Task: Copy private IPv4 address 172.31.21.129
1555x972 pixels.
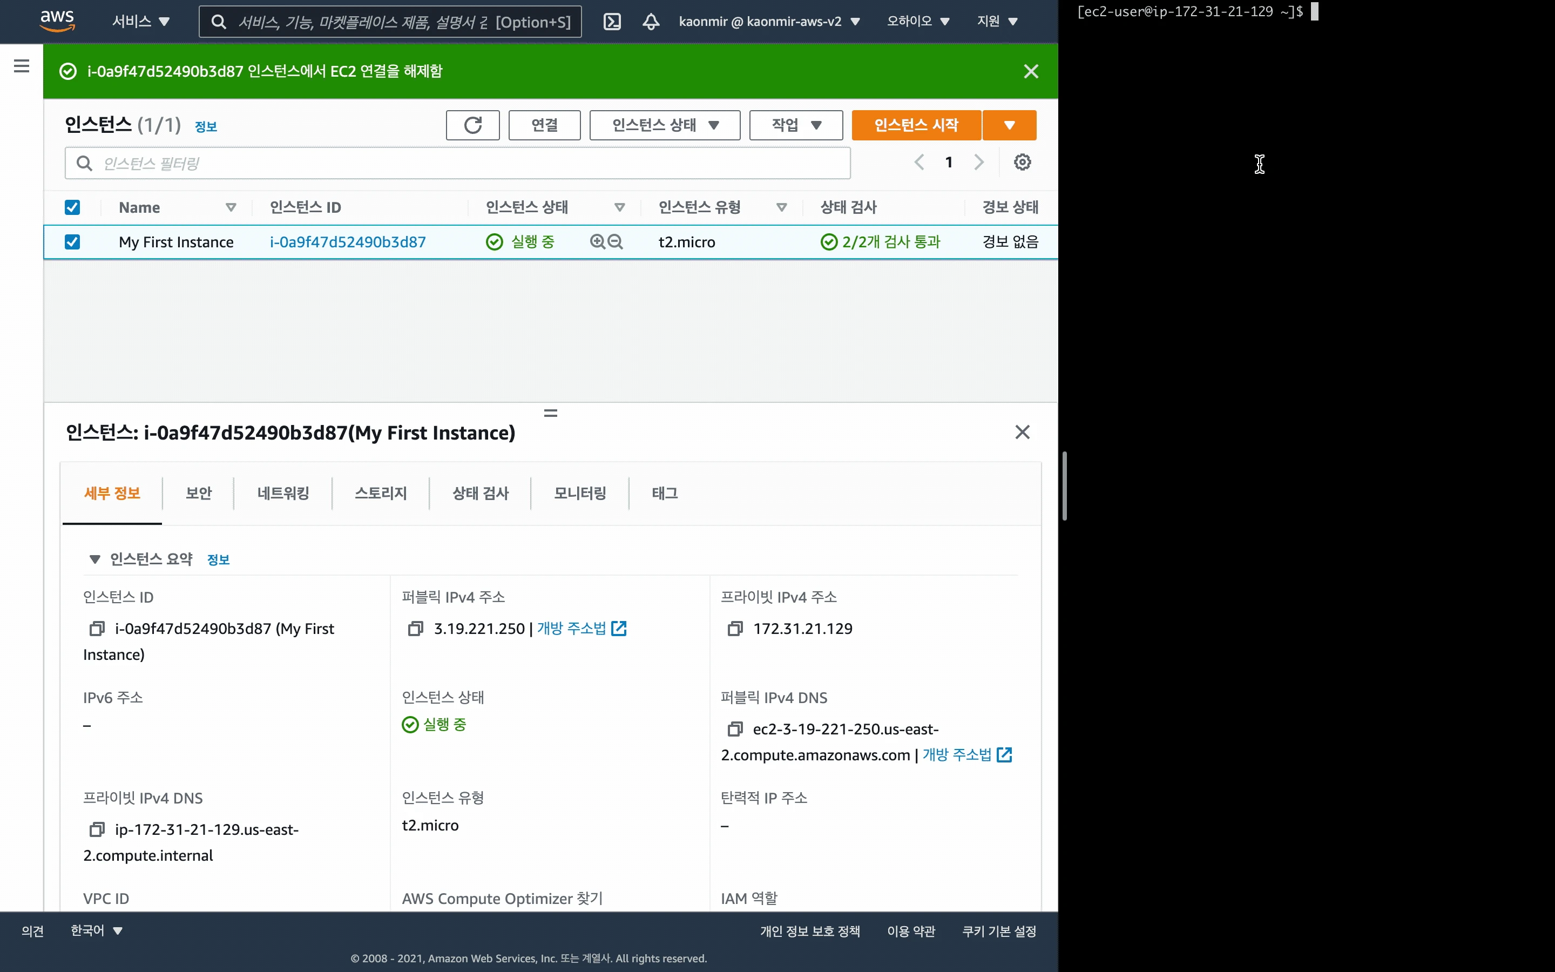Action: coord(735,628)
